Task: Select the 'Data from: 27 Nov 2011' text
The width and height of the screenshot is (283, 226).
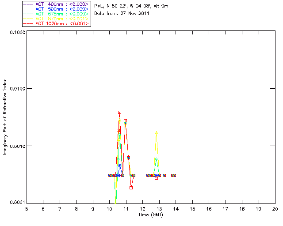Action: pos(122,14)
